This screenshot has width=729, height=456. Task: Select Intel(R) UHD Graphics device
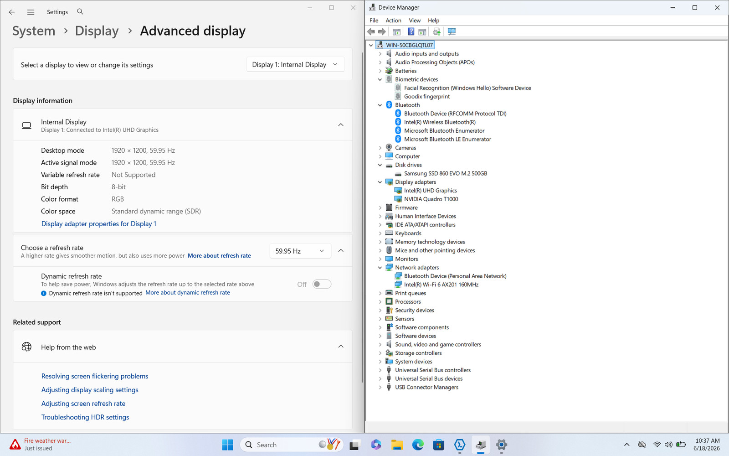click(430, 191)
